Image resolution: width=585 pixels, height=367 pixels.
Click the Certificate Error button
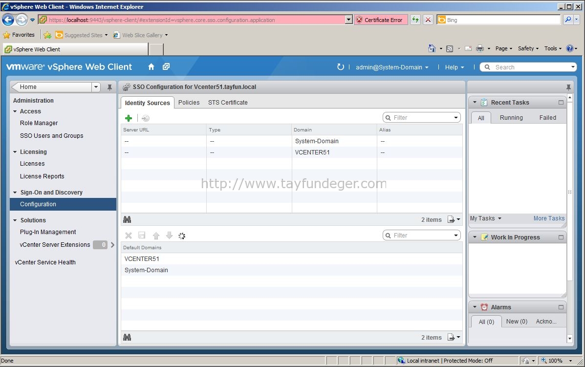(x=381, y=20)
